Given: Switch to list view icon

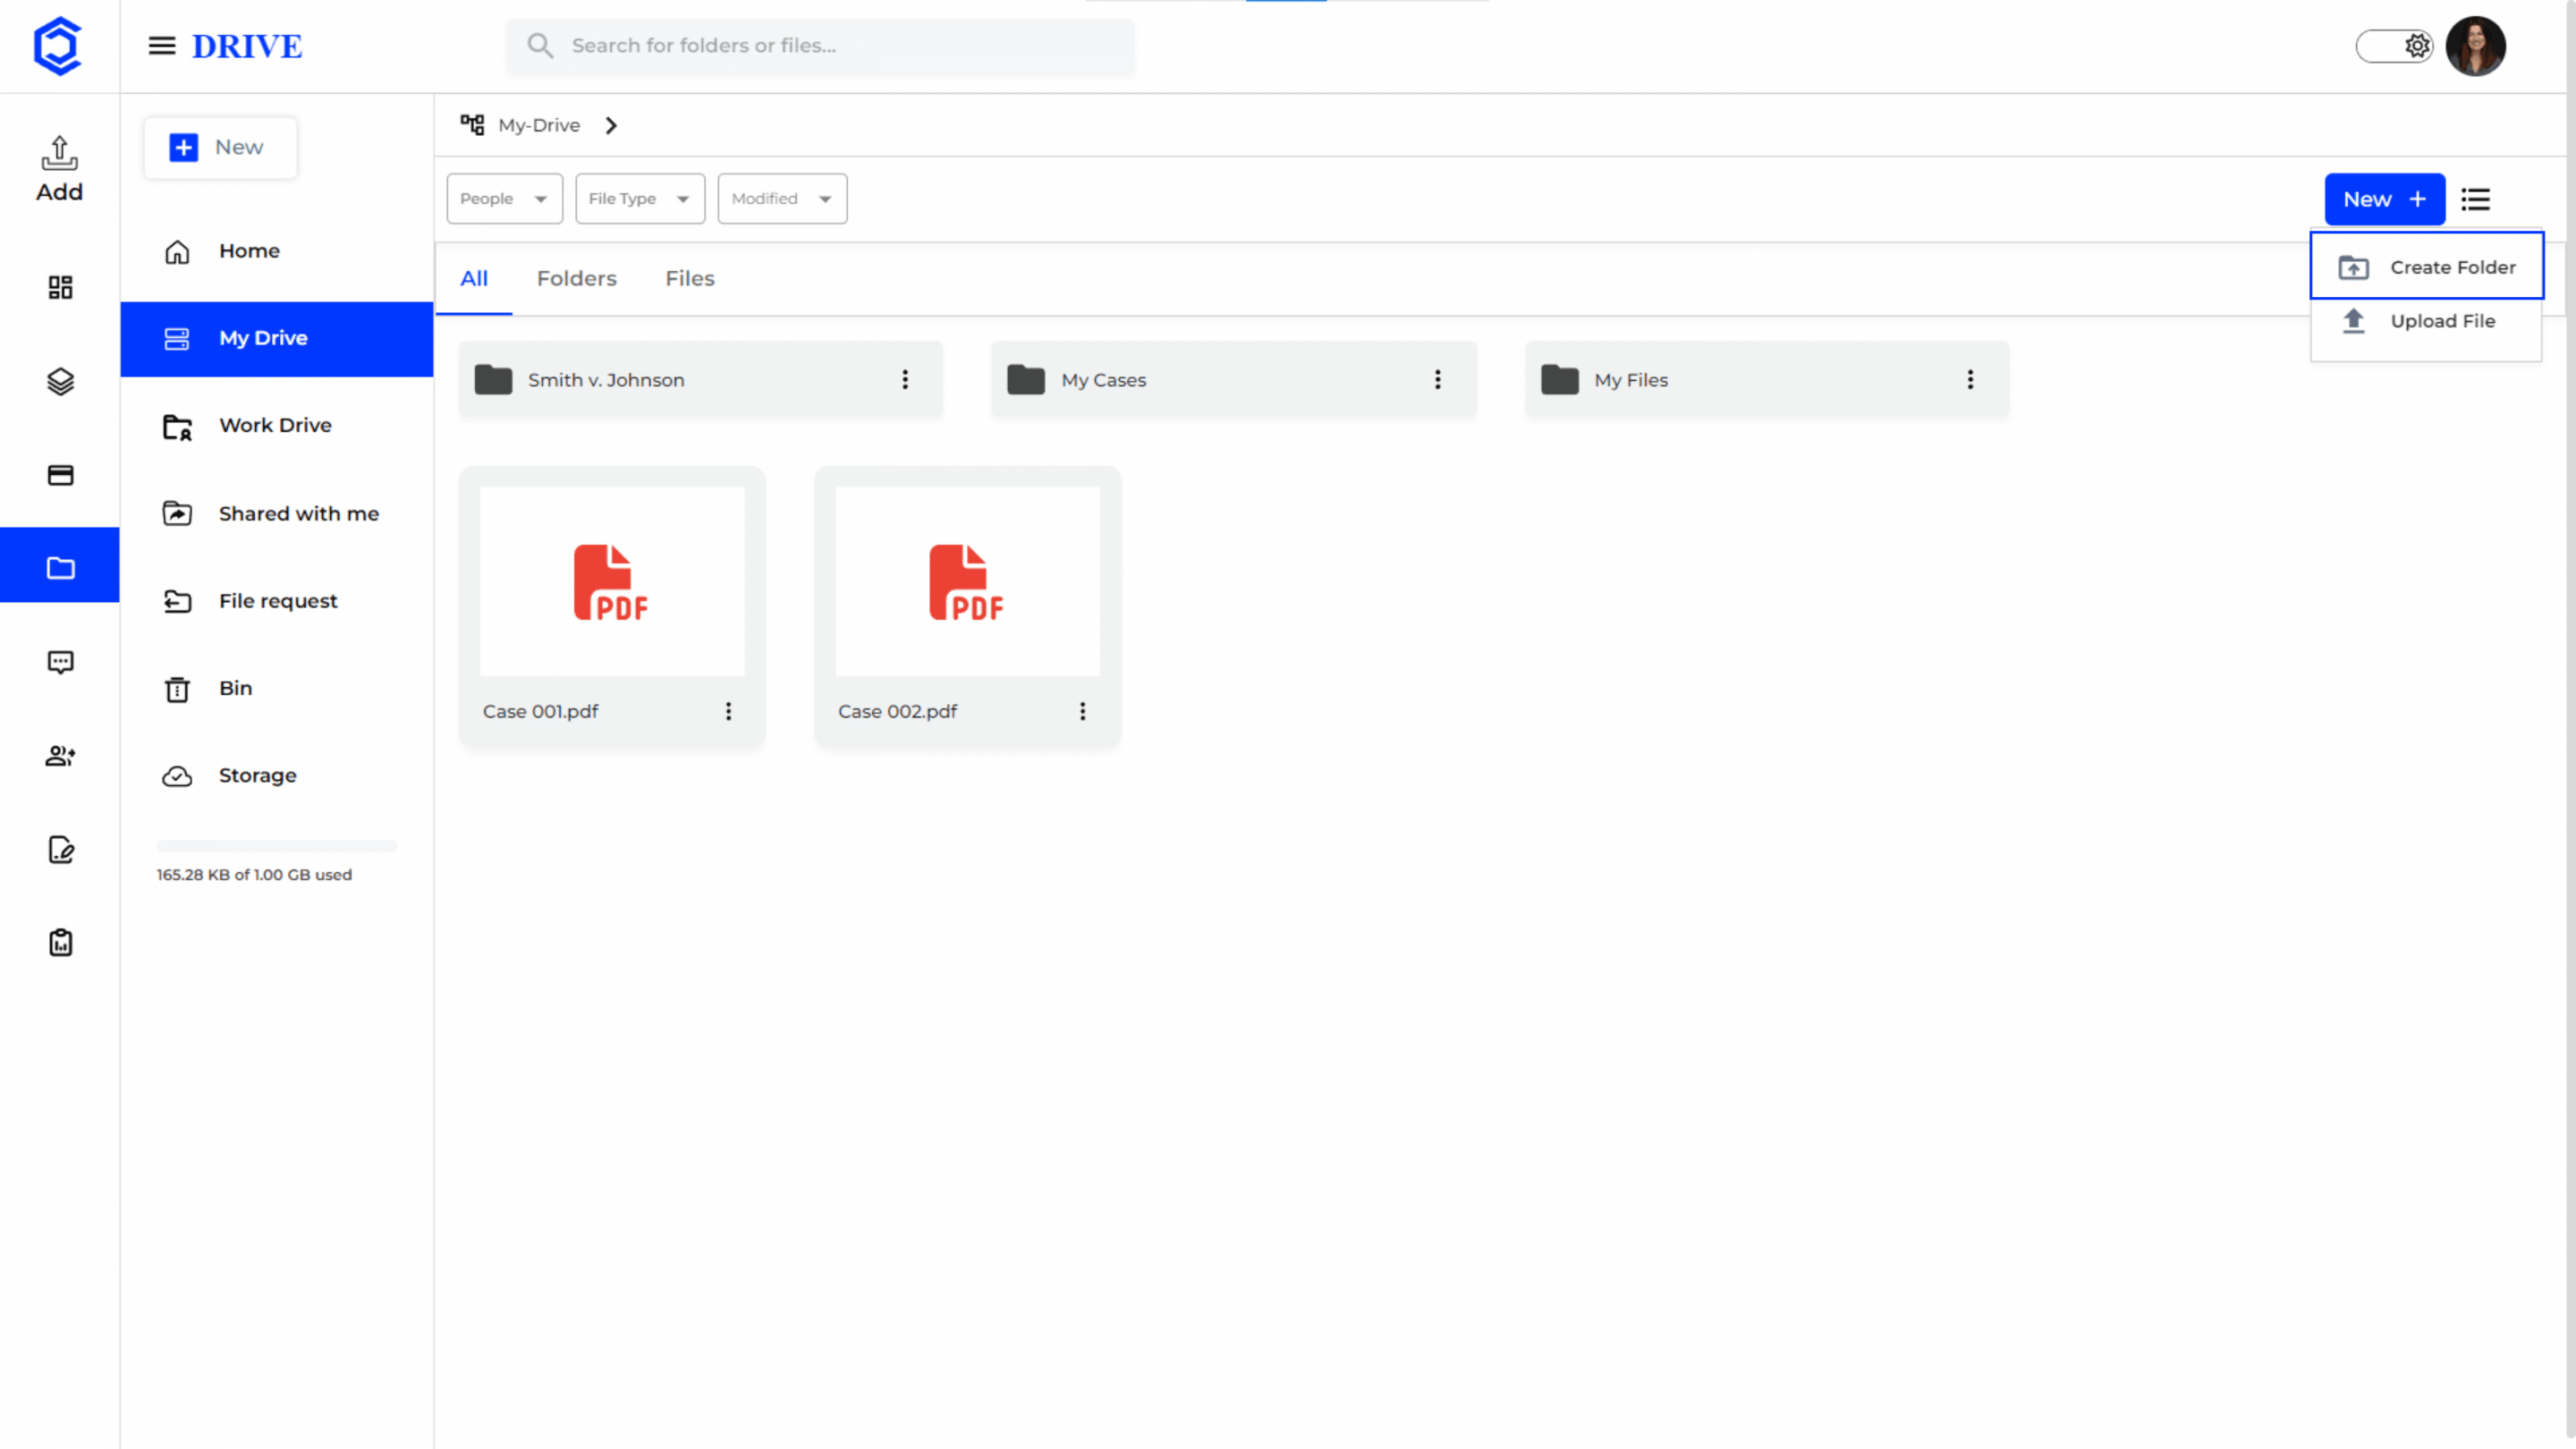Looking at the screenshot, I should [2475, 199].
